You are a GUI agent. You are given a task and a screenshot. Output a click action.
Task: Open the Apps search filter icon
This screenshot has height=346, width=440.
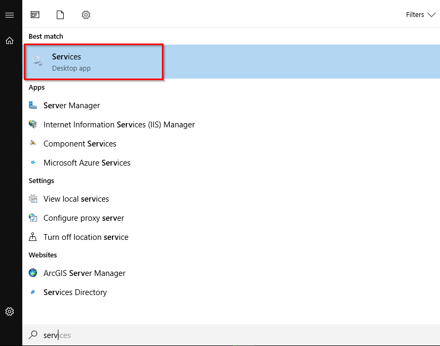[x=34, y=14]
